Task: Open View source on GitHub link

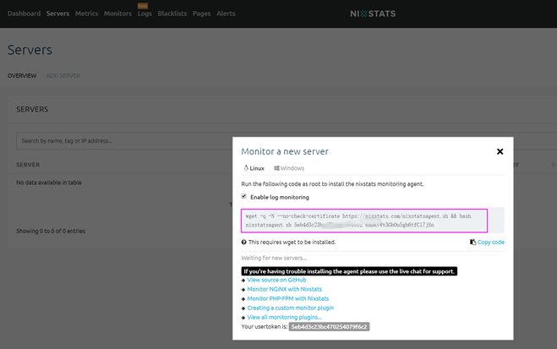Action: coord(276,280)
